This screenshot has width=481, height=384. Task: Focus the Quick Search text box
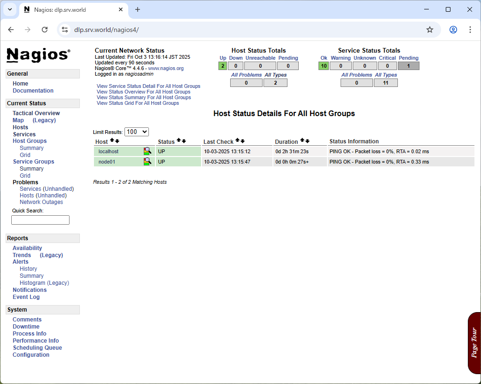tap(40, 220)
